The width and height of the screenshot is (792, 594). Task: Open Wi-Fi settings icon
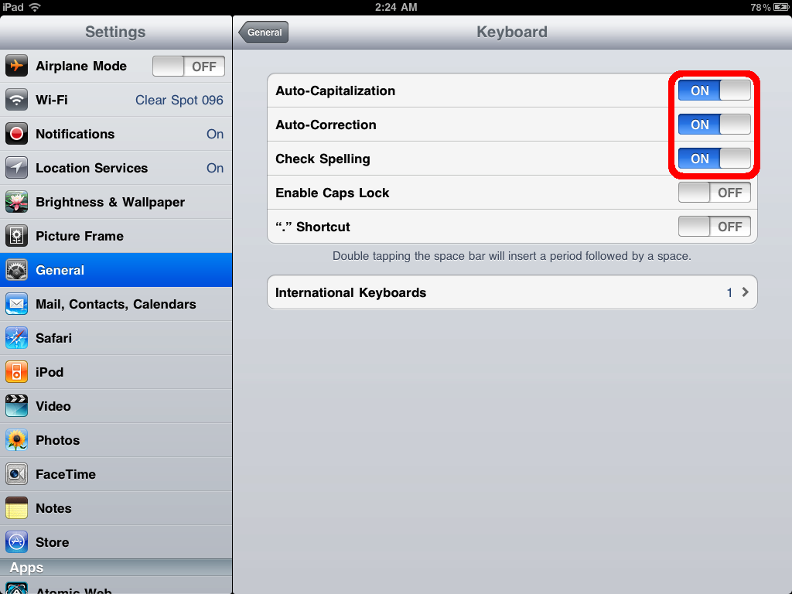pos(16,100)
